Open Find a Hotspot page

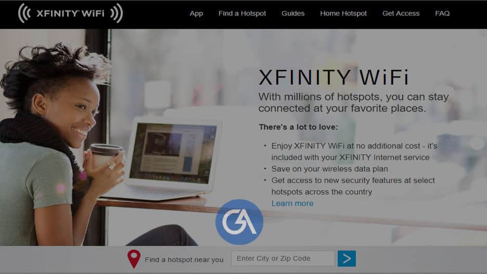tap(242, 14)
